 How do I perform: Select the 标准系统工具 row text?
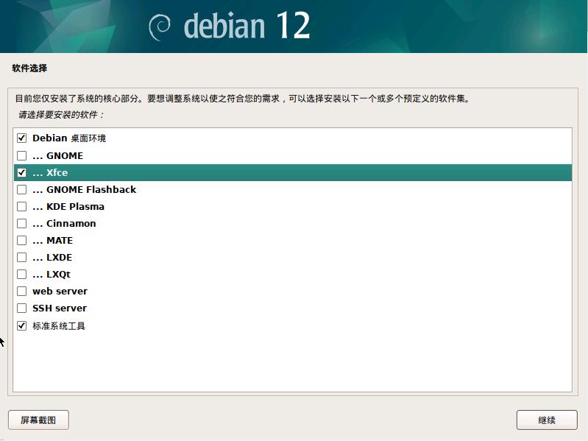(59, 326)
